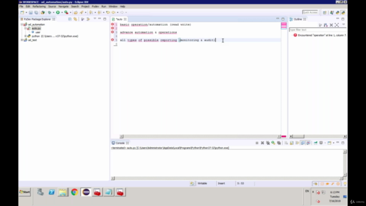Image resolution: width=366 pixels, height=206 pixels.
Task: Switch to the Debug perspective icon
Action: 332,13
